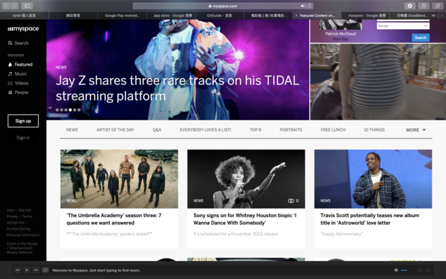Viewport: 446px width, 279px height.
Task: Open Search in Myspace sidebar
Action: pyautogui.click(x=18, y=43)
